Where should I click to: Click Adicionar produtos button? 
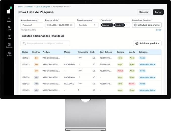(147, 43)
